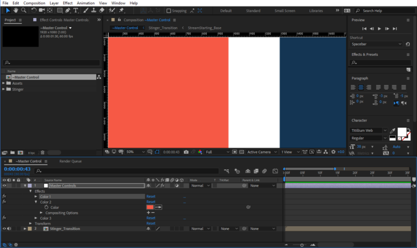Open the Animation menu
Screen dimensions: 417x248
coord(85,3)
